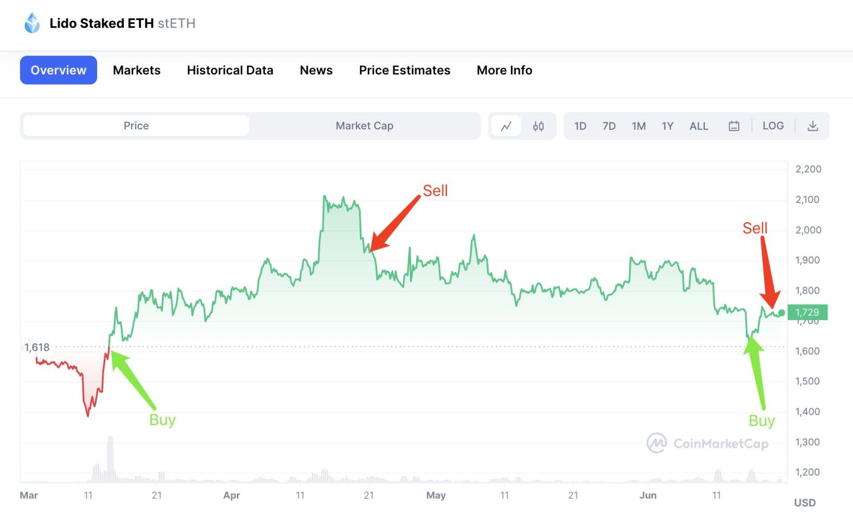Image resolution: width=853 pixels, height=520 pixels.
Task: View the ALL time range
Action: [x=699, y=126]
